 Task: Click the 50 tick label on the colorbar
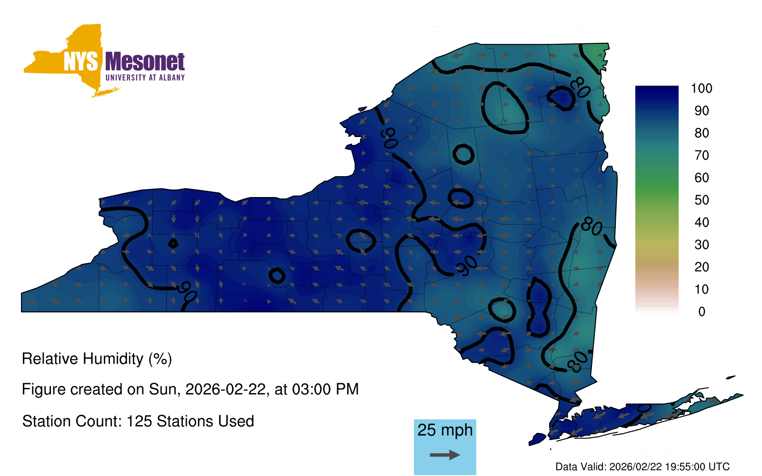[702, 200]
